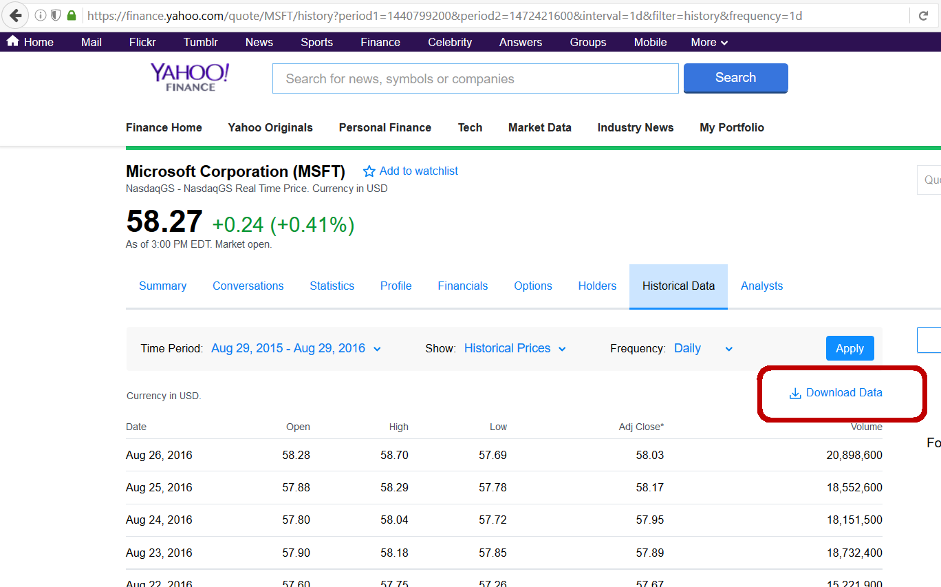
Task: Click the Download Data link
Action: (x=843, y=393)
